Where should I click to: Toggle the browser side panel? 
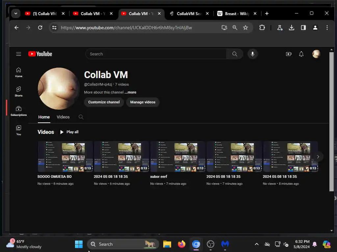click(x=303, y=28)
